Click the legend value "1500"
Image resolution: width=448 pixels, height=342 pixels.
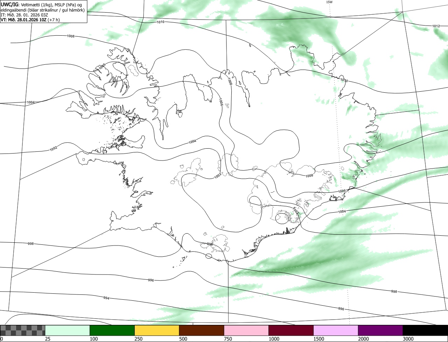(319, 339)
